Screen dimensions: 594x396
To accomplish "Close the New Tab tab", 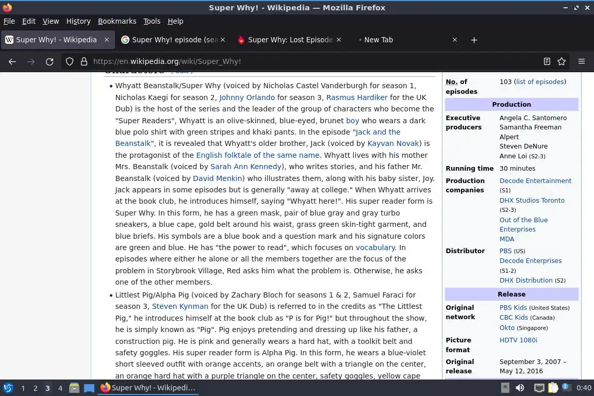I will coord(455,40).
